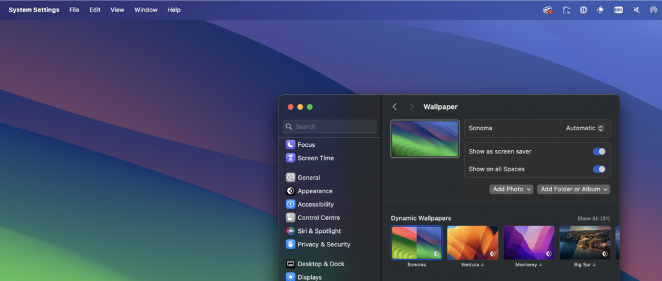
Task: Open the AirDrop menu bar icon
Action: [654, 10]
